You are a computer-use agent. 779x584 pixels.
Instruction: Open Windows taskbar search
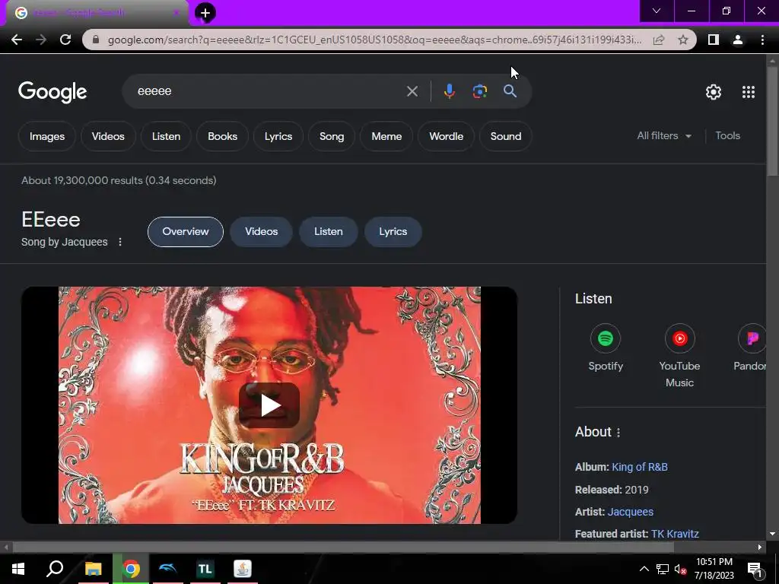coord(55,569)
